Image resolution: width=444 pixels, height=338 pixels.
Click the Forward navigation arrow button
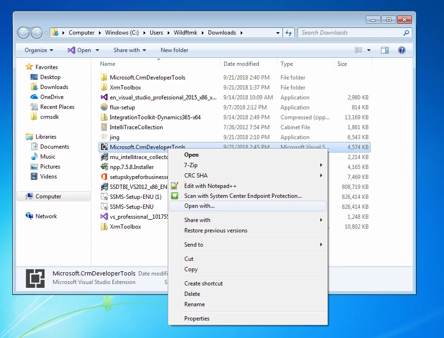(36, 33)
